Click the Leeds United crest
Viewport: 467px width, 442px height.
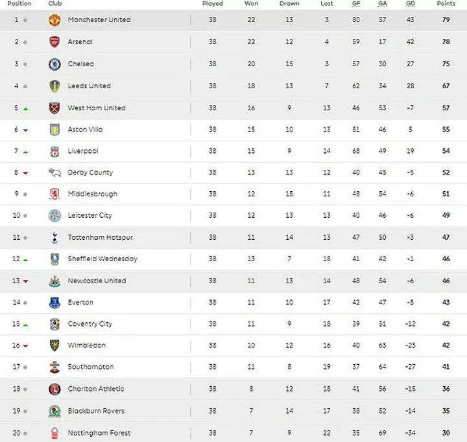pyautogui.click(x=54, y=86)
